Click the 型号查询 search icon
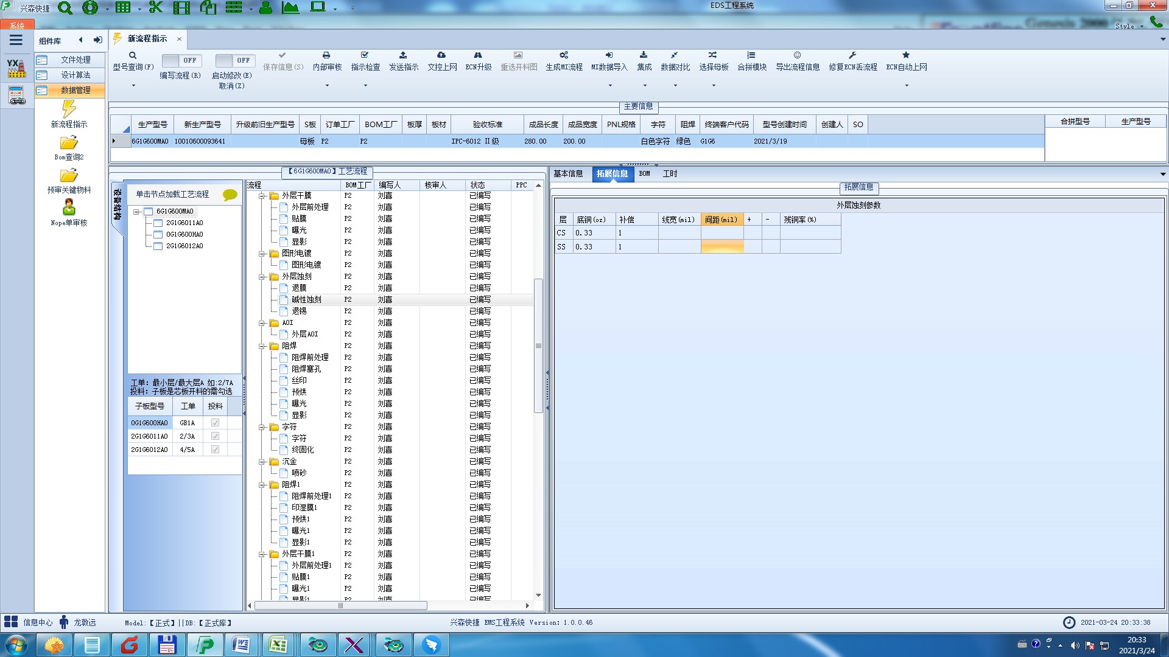The height and width of the screenshot is (657, 1169). (133, 55)
